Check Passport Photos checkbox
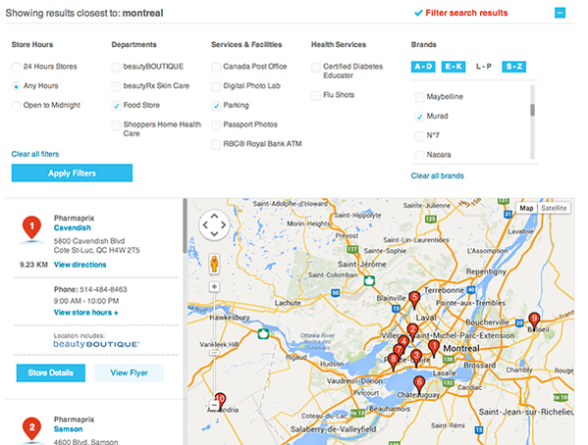The image size is (588, 445). [x=216, y=125]
